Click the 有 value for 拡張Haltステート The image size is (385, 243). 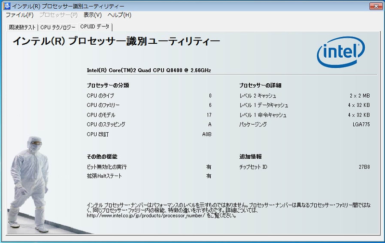pyautogui.click(x=209, y=176)
